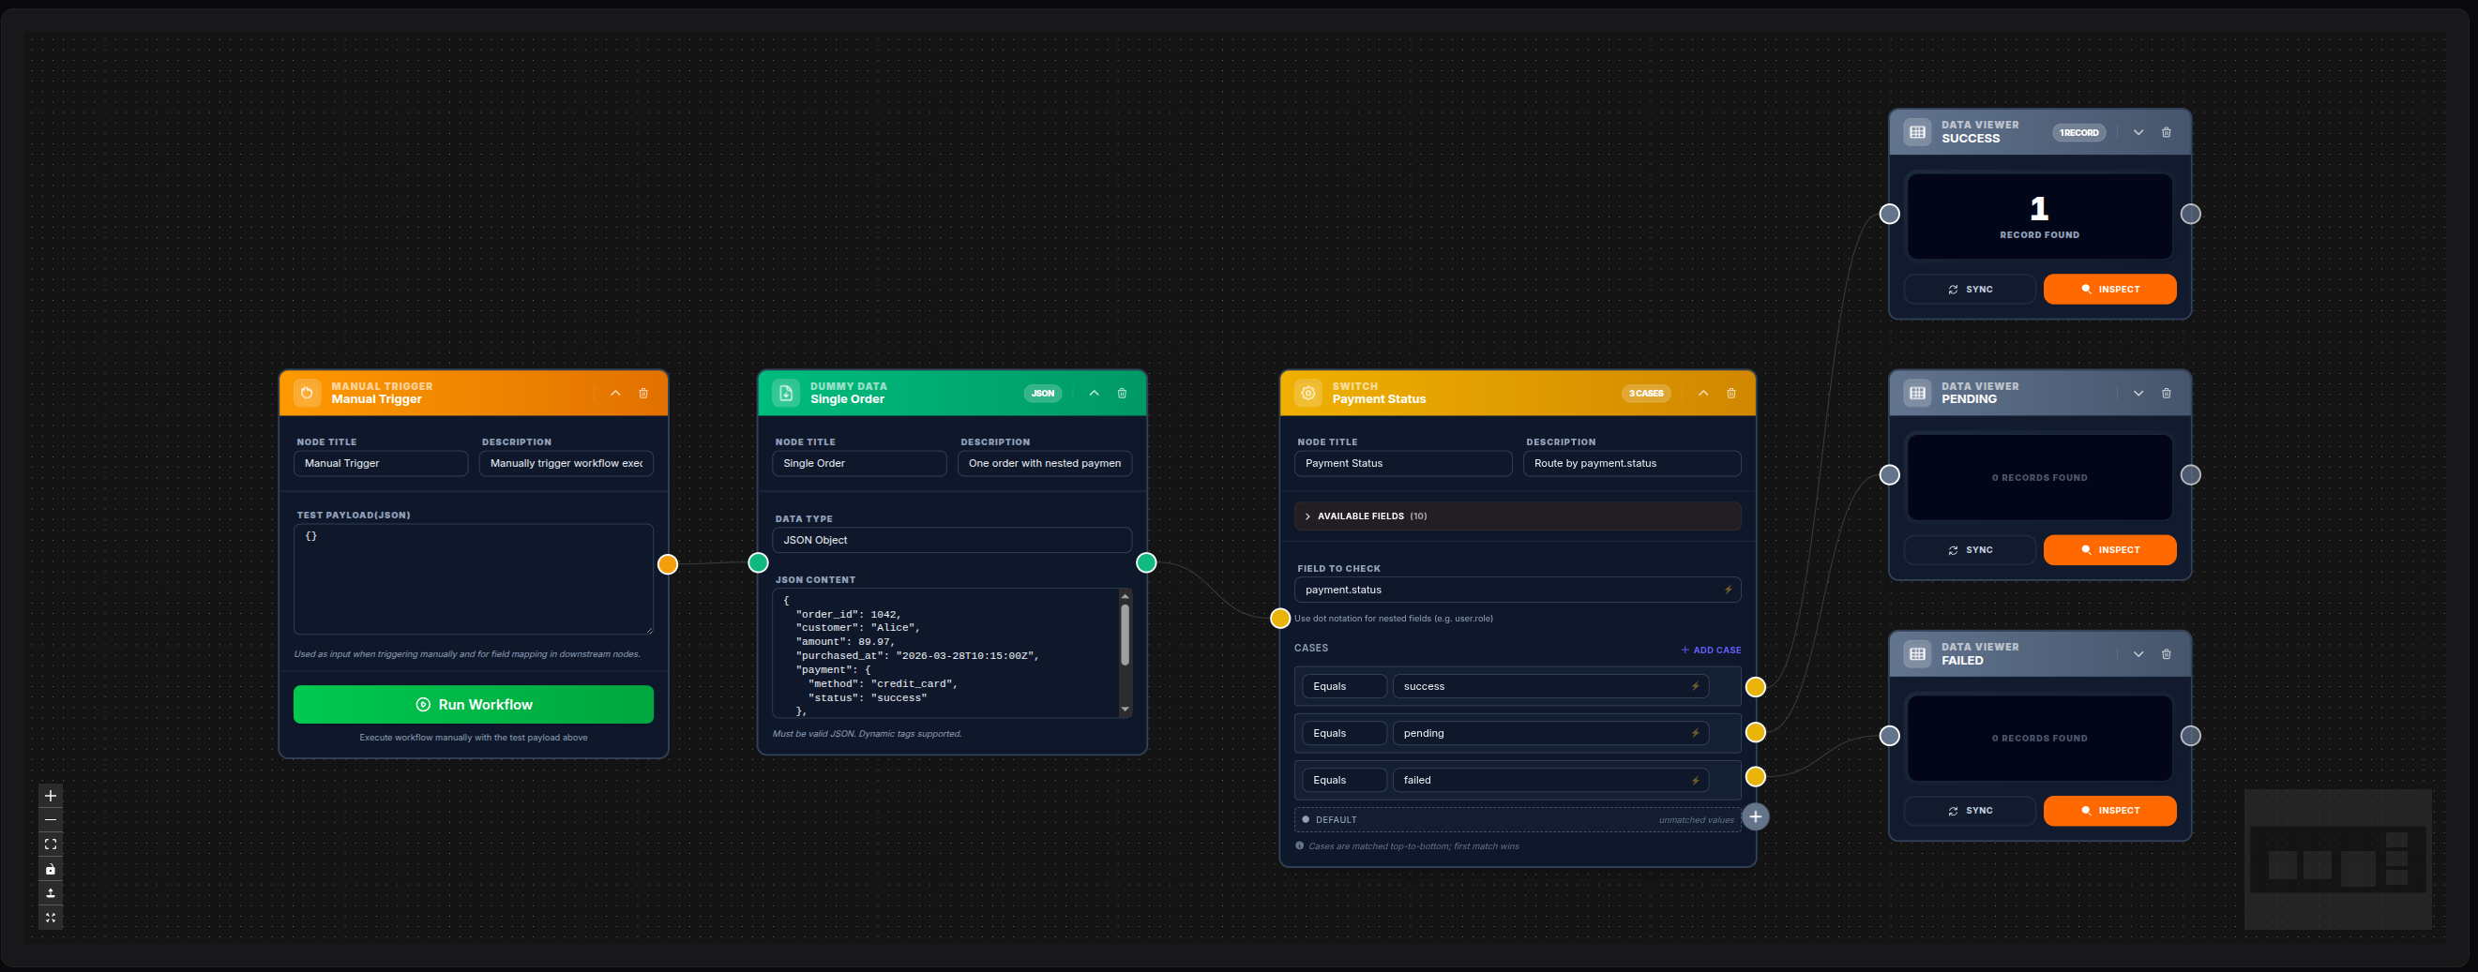The image size is (2478, 972).
Task: Delete the Payment Status node via trash icon
Action: click(1730, 392)
